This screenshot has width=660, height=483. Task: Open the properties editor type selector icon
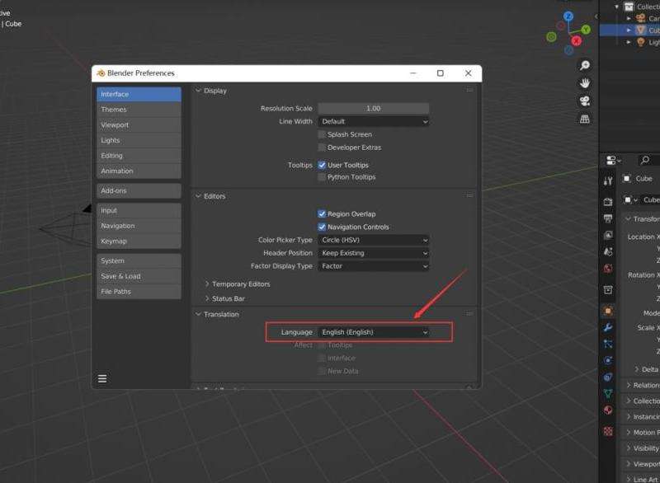[x=613, y=160]
